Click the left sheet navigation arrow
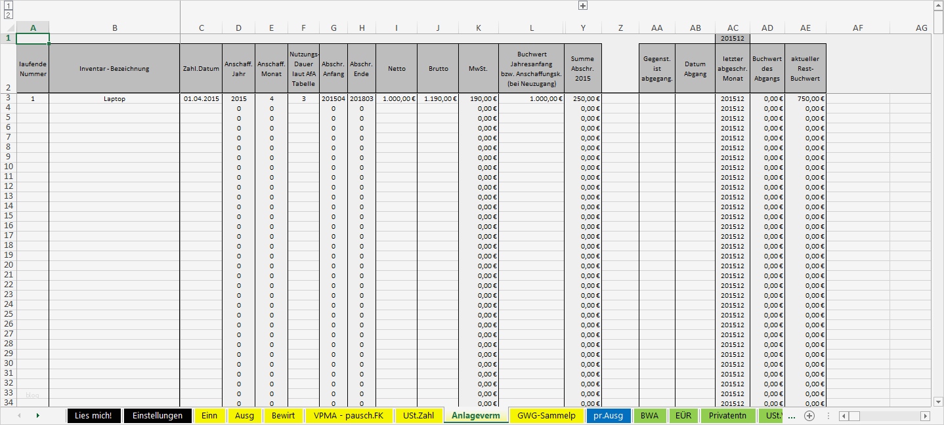Image resolution: width=944 pixels, height=425 pixels. tap(20, 416)
